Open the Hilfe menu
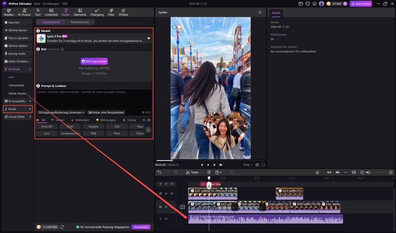The image size is (396, 233). [x=65, y=4]
